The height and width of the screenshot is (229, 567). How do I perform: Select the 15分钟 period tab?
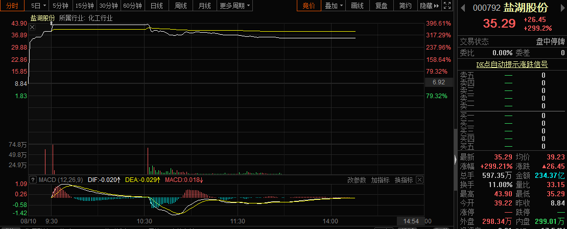[85, 6]
